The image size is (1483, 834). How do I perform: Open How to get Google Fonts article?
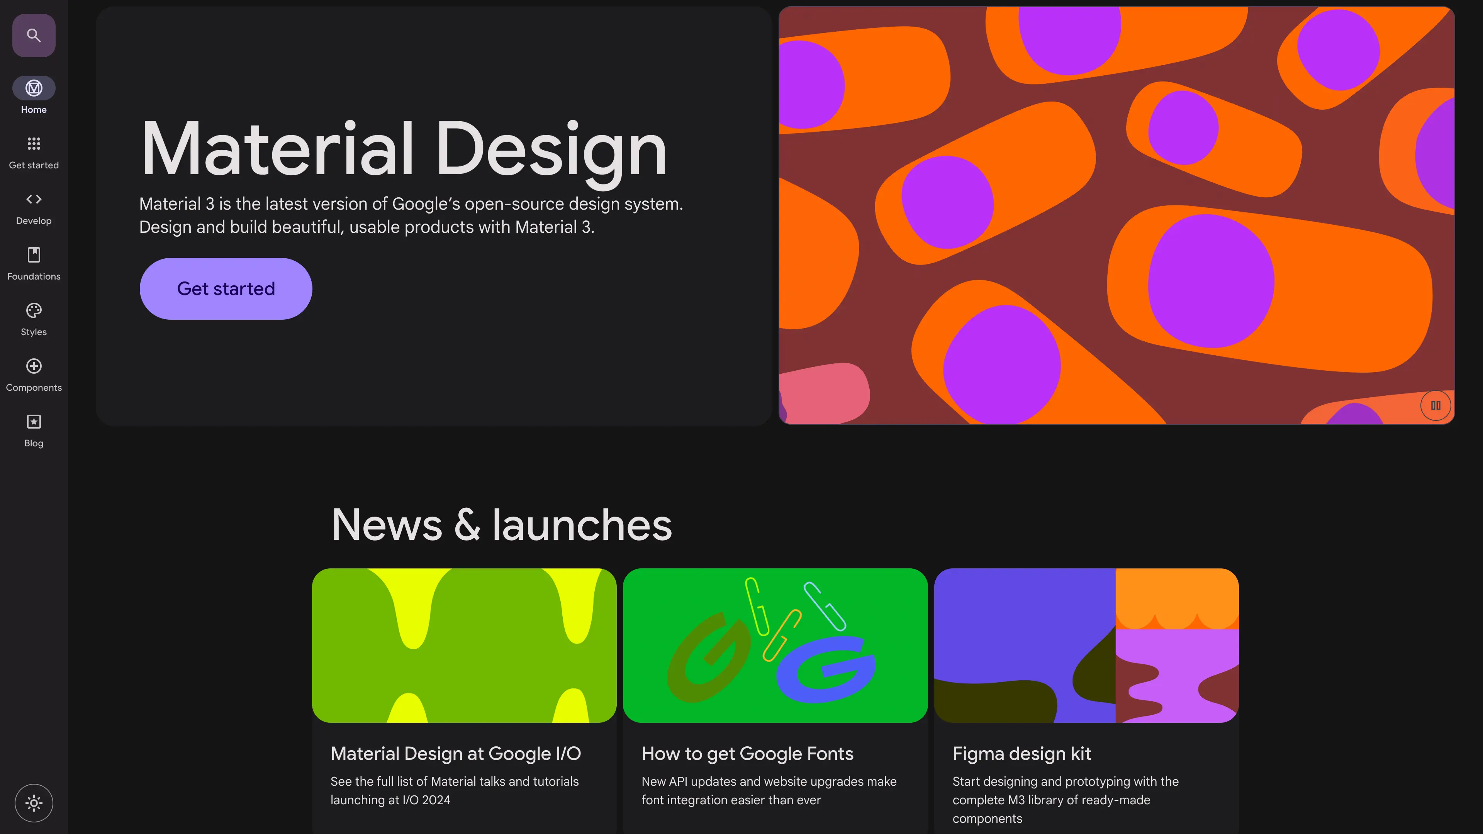point(747,753)
